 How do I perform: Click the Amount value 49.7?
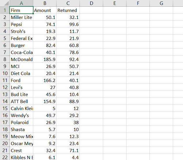(x=45, y=115)
